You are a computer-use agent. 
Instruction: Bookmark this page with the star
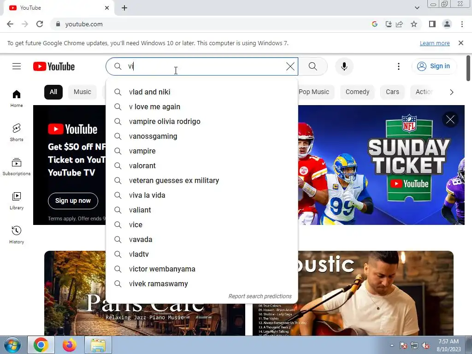click(x=414, y=24)
